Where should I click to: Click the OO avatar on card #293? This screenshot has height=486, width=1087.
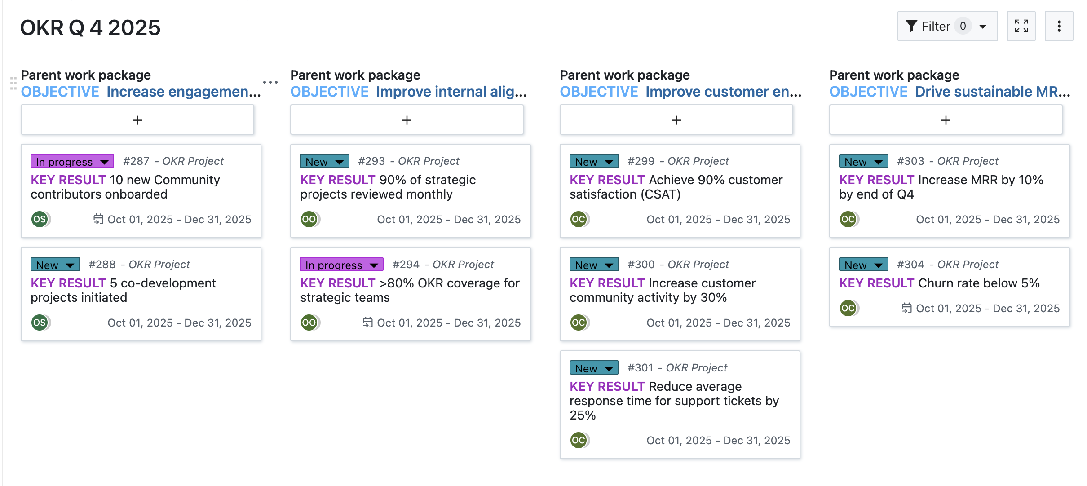[x=309, y=219]
